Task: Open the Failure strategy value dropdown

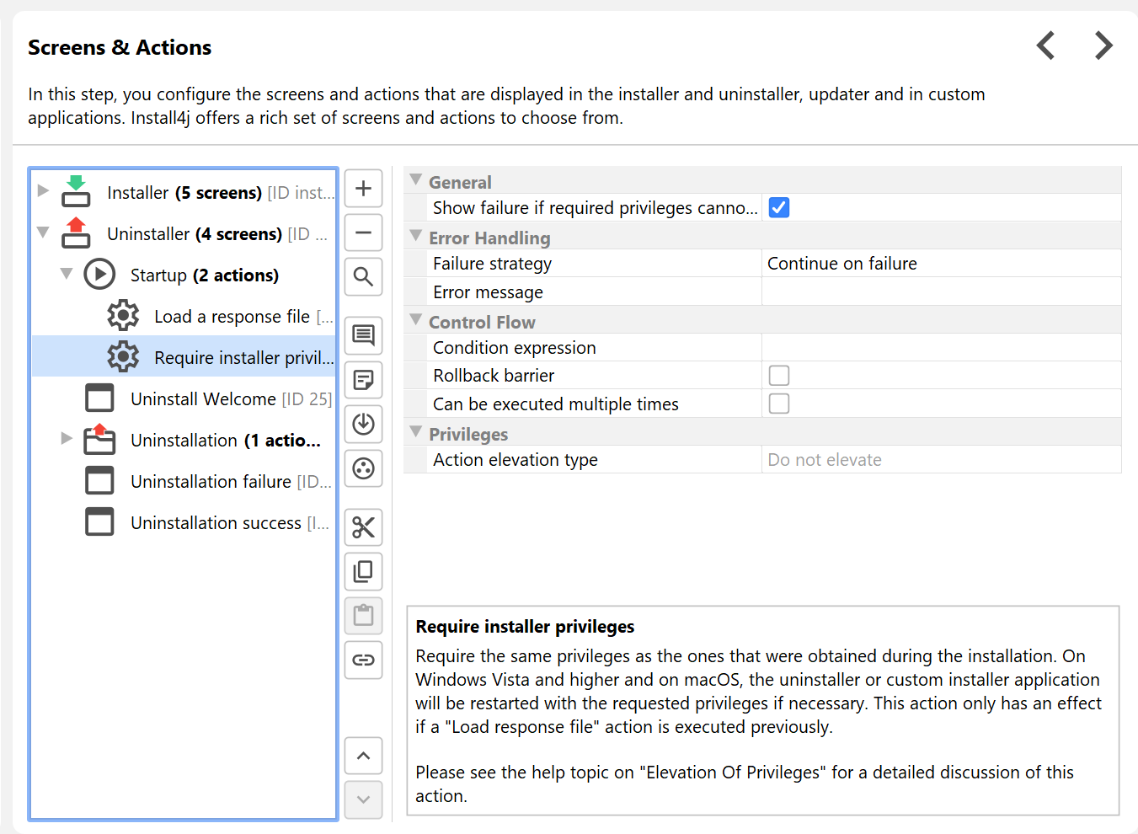Action: 940,264
